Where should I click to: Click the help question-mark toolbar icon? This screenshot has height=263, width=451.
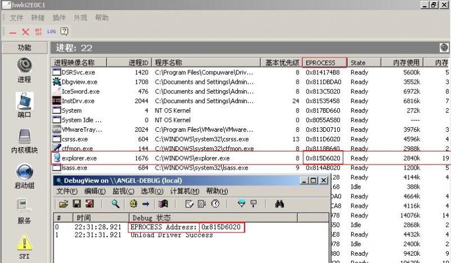(64, 32)
